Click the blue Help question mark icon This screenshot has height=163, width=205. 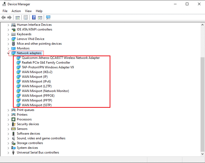coord(34,18)
